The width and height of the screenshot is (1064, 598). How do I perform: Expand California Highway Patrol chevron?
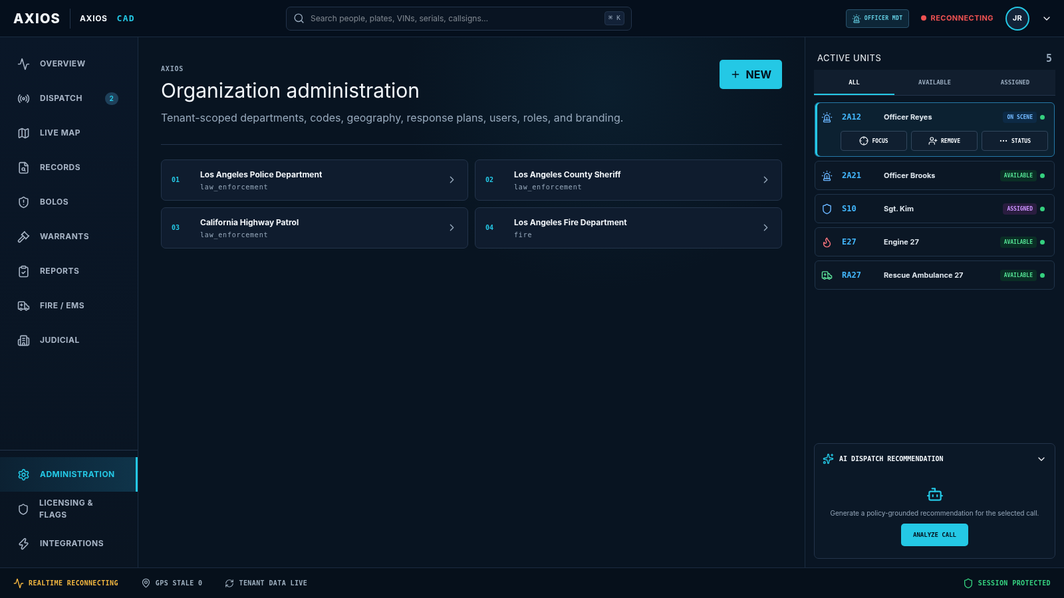(x=452, y=228)
